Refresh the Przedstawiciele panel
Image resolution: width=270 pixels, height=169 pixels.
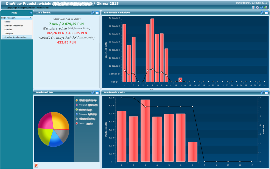coord(93,92)
